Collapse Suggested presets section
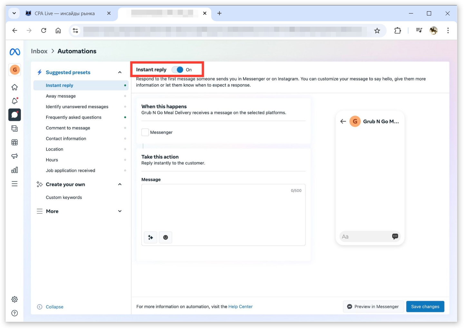Screen dimensions: 464x329 point(120,72)
